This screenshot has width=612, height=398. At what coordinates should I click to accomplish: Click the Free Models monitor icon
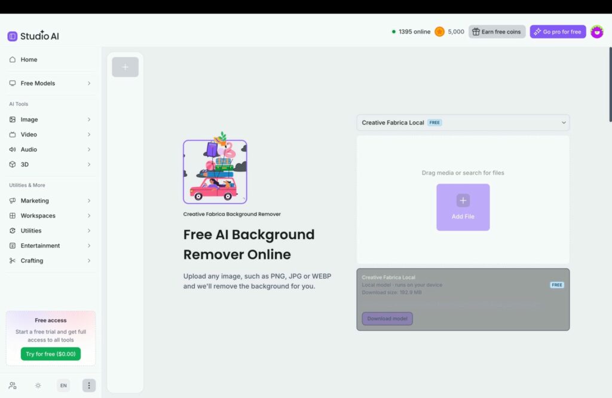pos(13,83)
